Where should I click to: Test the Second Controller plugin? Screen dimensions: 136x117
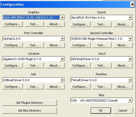pyautogui.click(x=102, y=45)
